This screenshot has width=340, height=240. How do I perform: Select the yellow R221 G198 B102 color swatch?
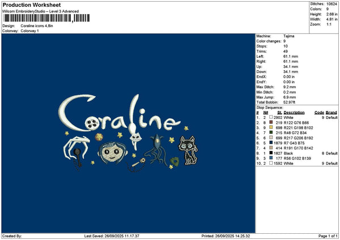point(271,127)
